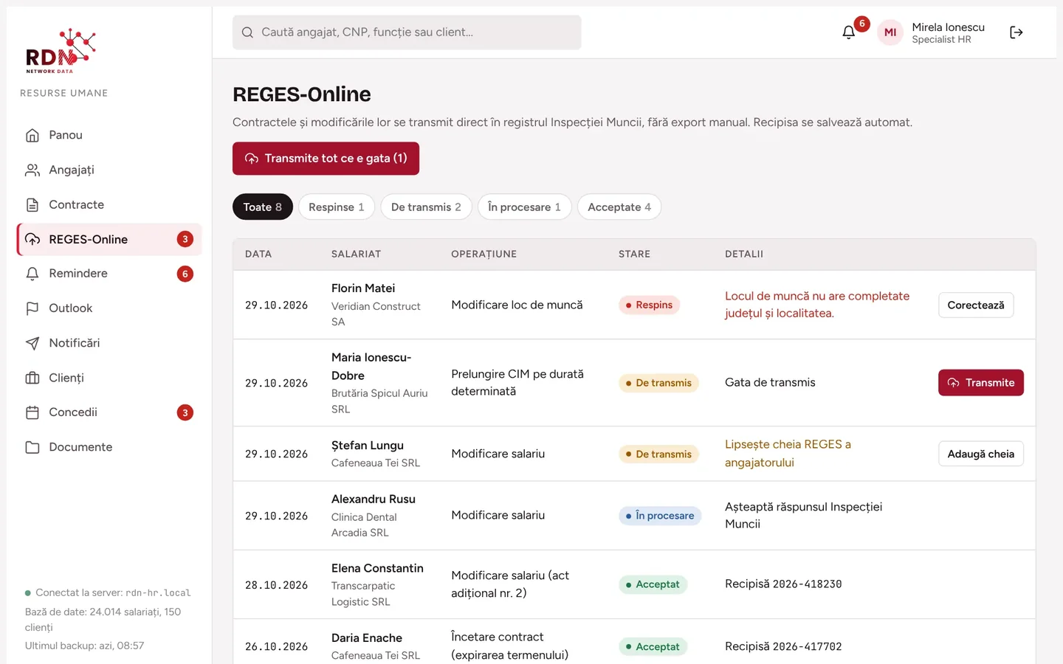
Task: Click the DATA column header
Action: [x=258, y=254]
